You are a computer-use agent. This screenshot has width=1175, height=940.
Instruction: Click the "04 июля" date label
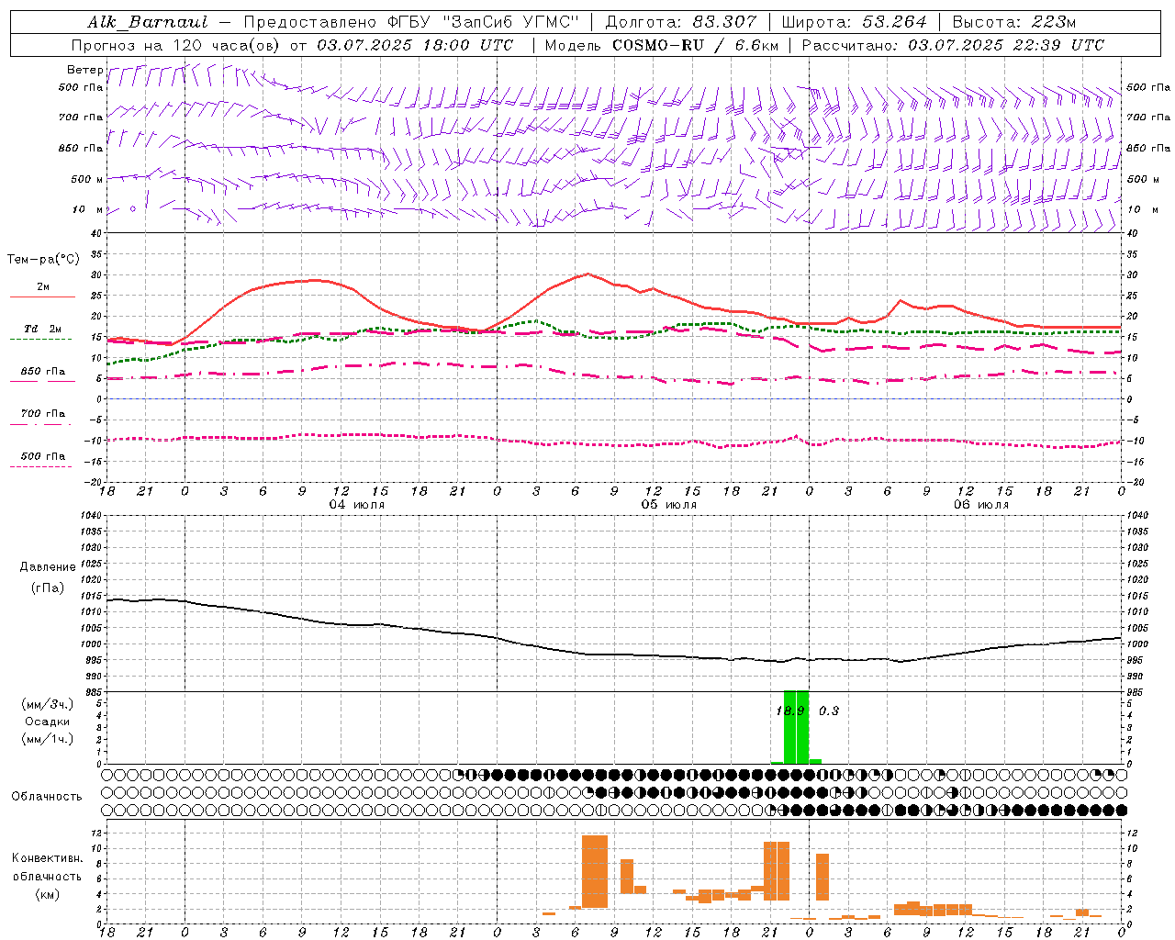pyautogui.click(x=357, y=505)
